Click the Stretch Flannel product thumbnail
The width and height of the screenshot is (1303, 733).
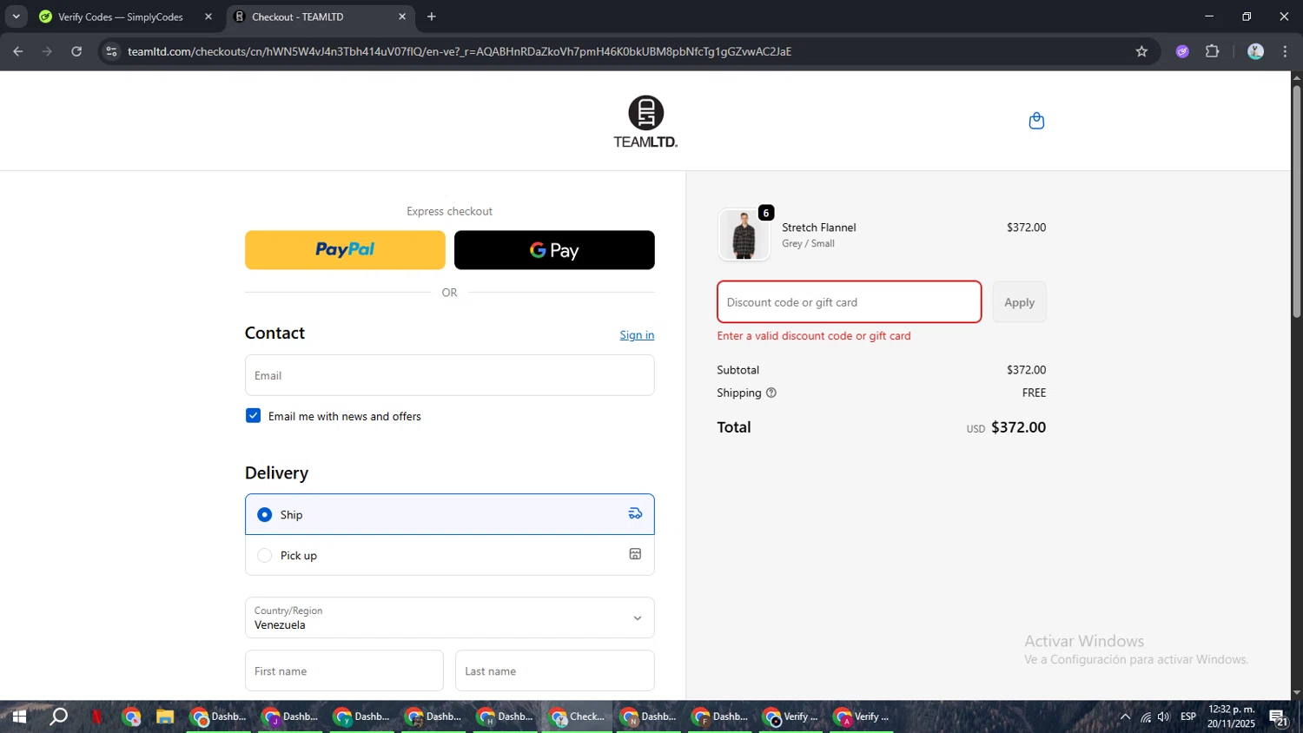(744, 234)
